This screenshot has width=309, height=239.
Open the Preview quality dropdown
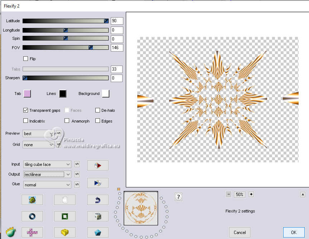(38, 134)
